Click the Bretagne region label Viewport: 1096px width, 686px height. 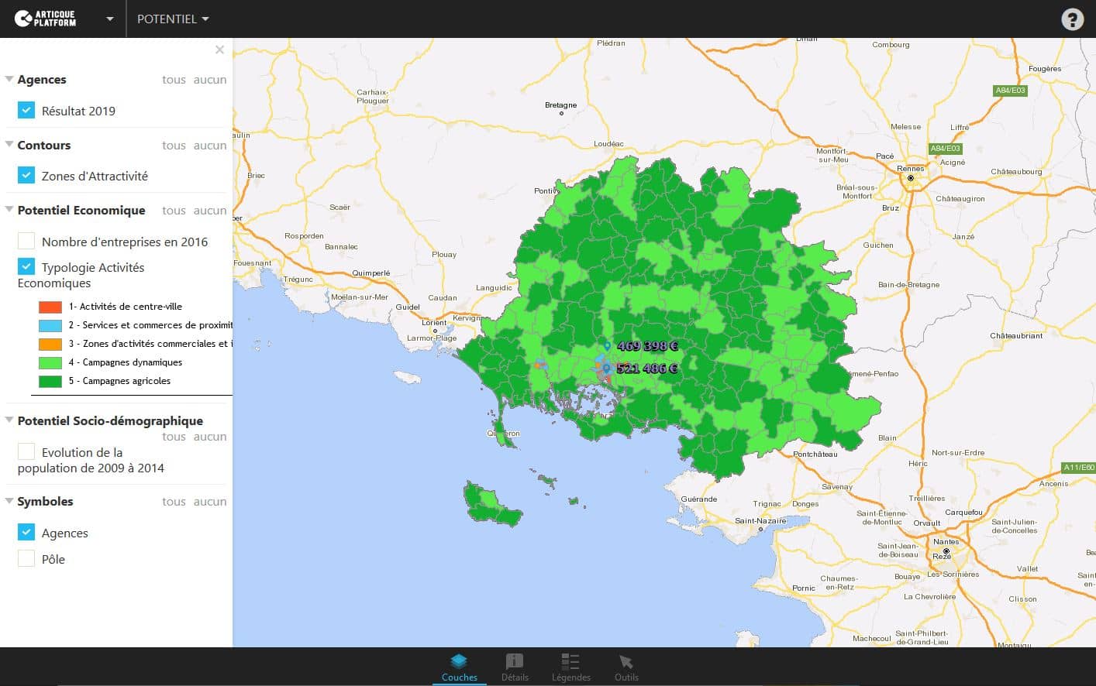click(560, 105)
